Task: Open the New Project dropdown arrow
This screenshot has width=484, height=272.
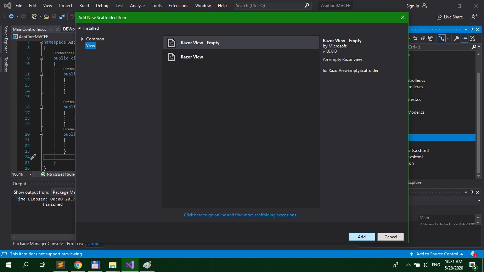Action: (x=40, y=16)
